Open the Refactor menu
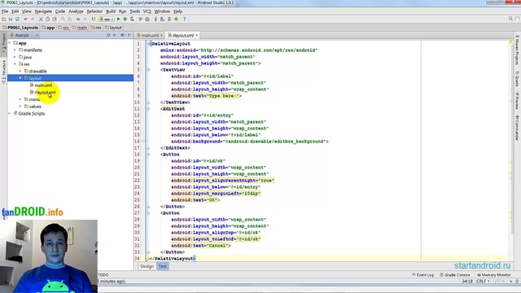This screenshot has width=521, height=293. (94, 11)
